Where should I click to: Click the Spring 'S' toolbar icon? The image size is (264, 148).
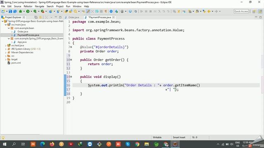coord(58,12)
